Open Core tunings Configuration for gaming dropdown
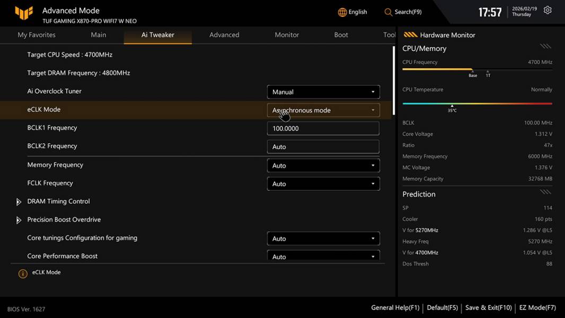Viewport: 565px width, 318px height. point(323,238)
